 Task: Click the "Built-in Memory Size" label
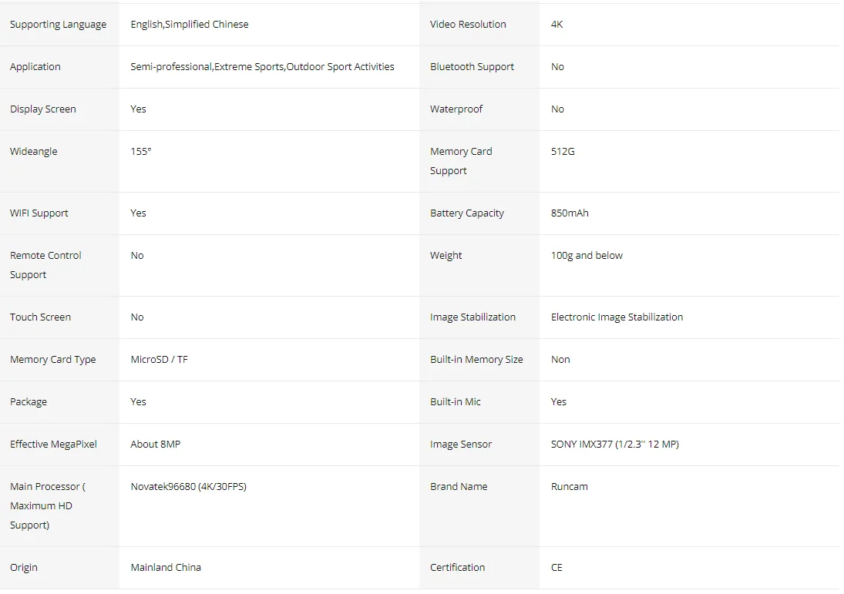coord(476,360)
